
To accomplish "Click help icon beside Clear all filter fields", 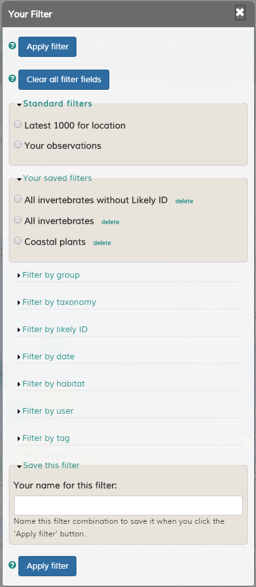I will click(13, 78).
